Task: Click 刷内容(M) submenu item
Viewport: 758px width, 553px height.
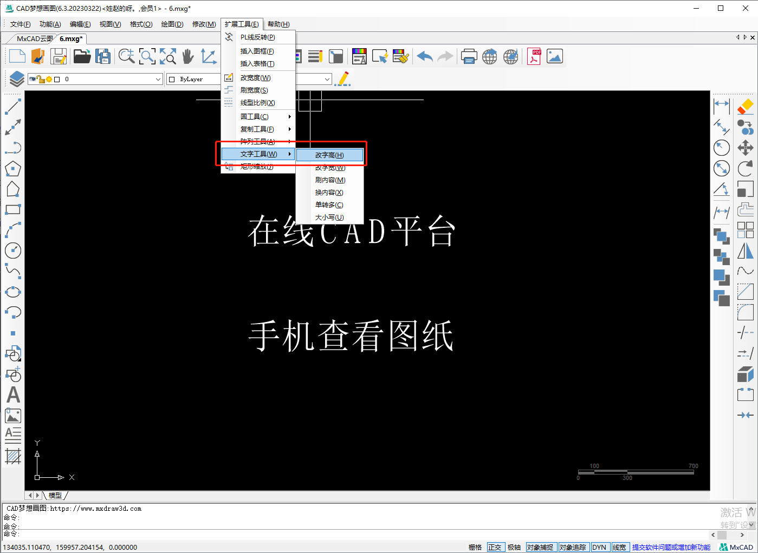Action: [329, 180]
